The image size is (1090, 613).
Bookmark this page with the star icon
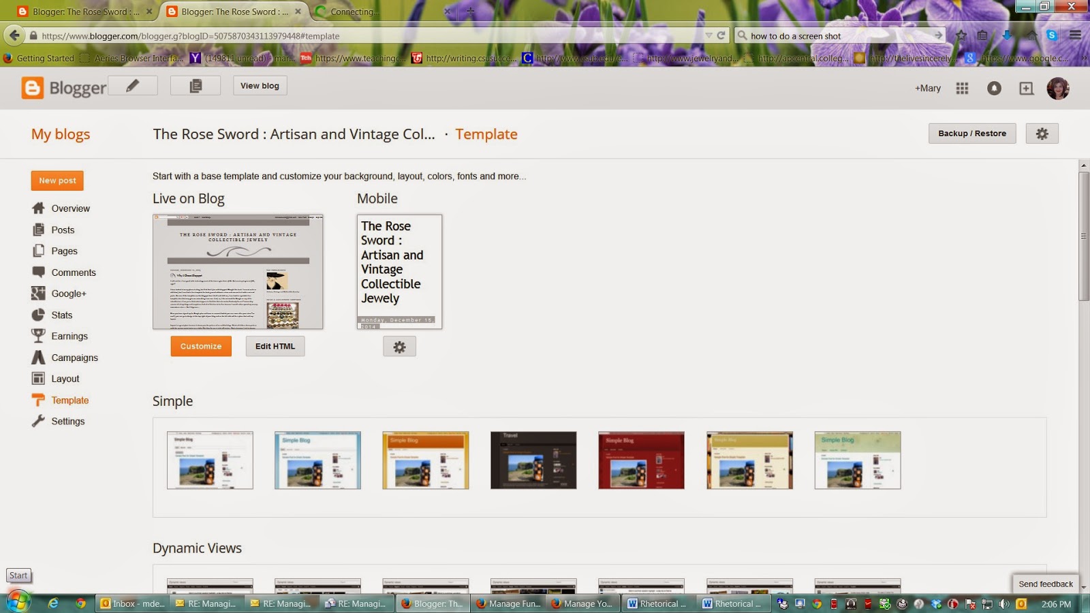click(x=961, y=35)
